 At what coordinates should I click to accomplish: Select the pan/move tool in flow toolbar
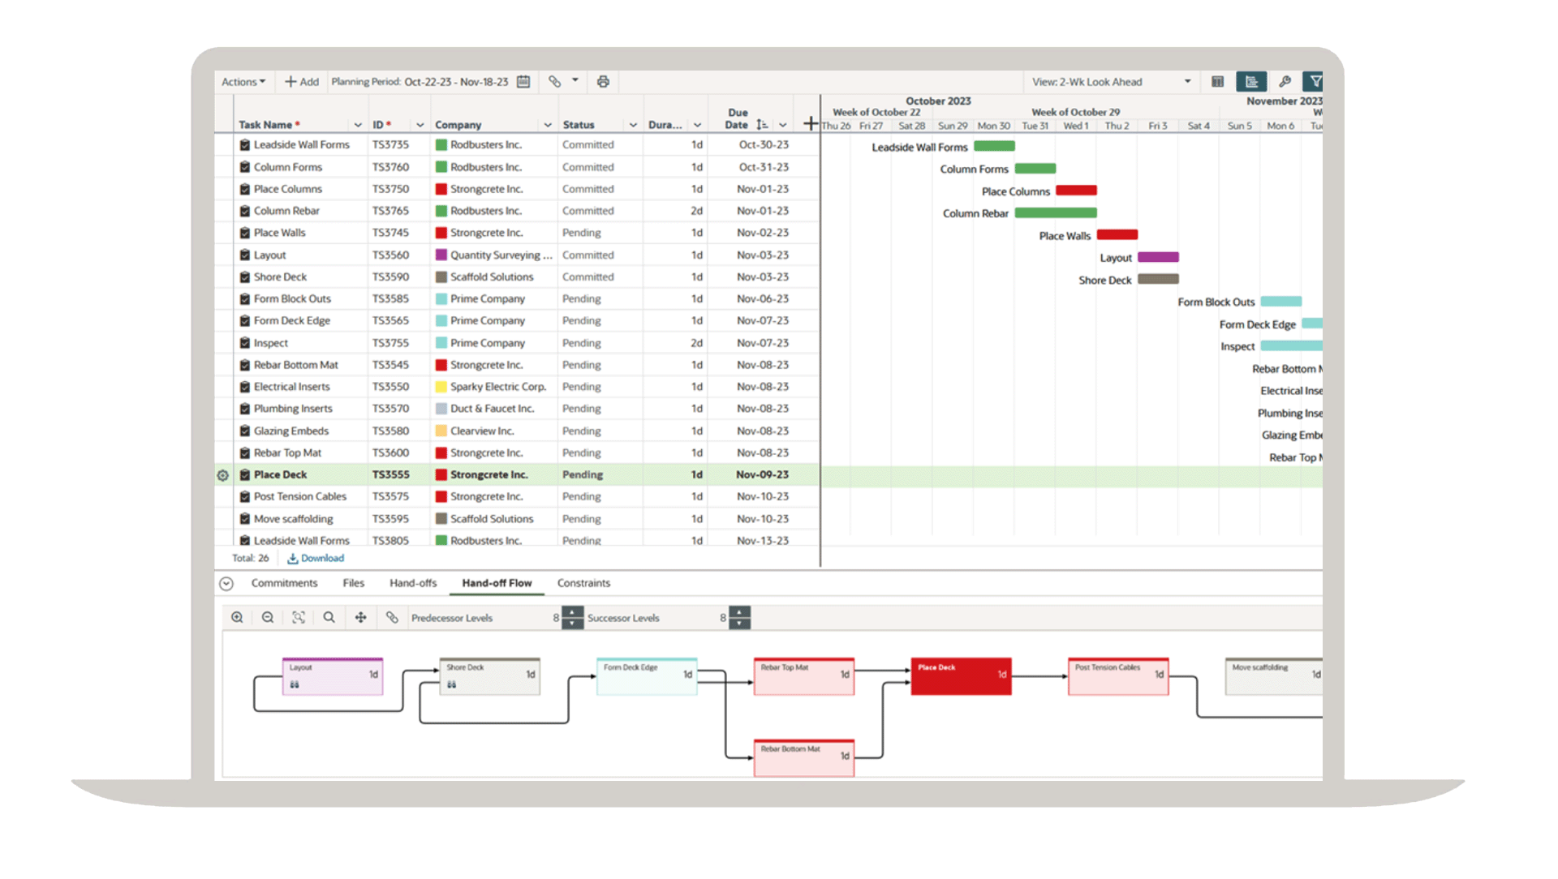pos(361,618)
